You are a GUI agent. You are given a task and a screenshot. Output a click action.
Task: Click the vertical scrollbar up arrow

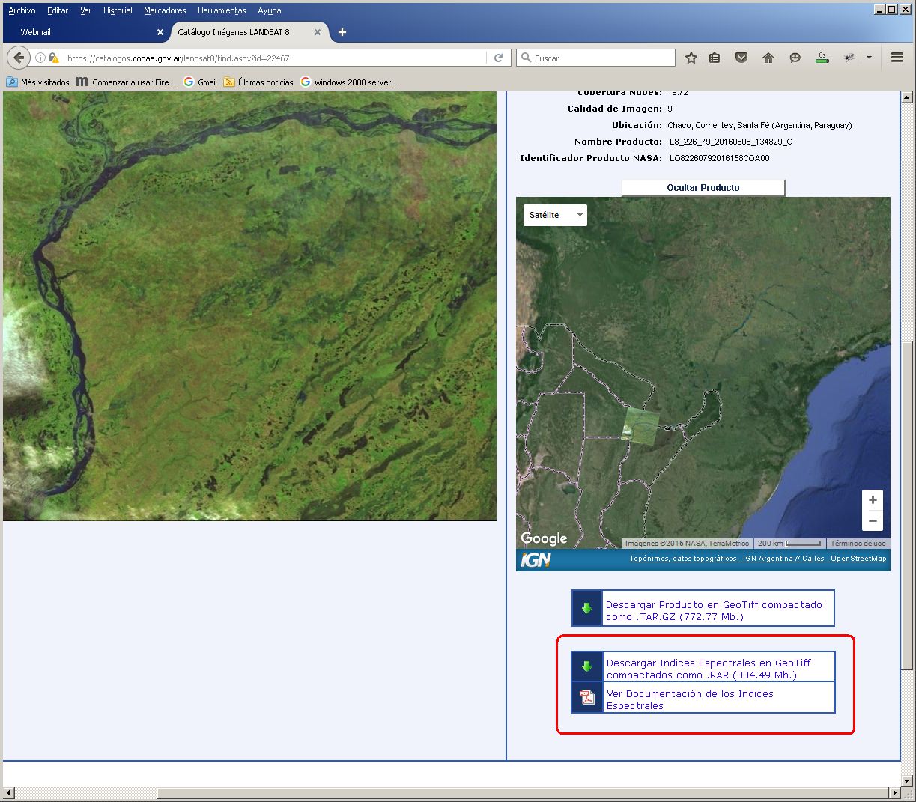[x=907, y=97]
